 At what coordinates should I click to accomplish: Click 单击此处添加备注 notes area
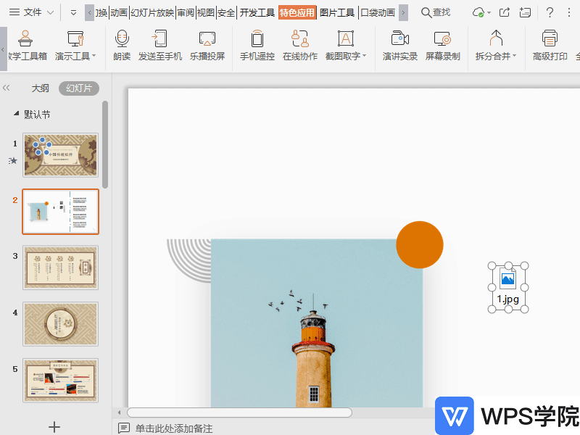click(174, 428)
